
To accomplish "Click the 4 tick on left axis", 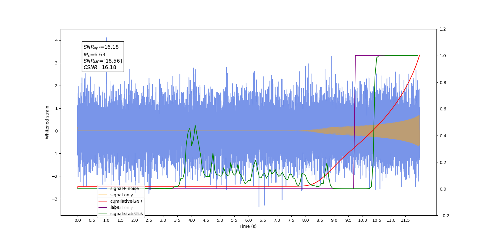I will pos(56,41).
